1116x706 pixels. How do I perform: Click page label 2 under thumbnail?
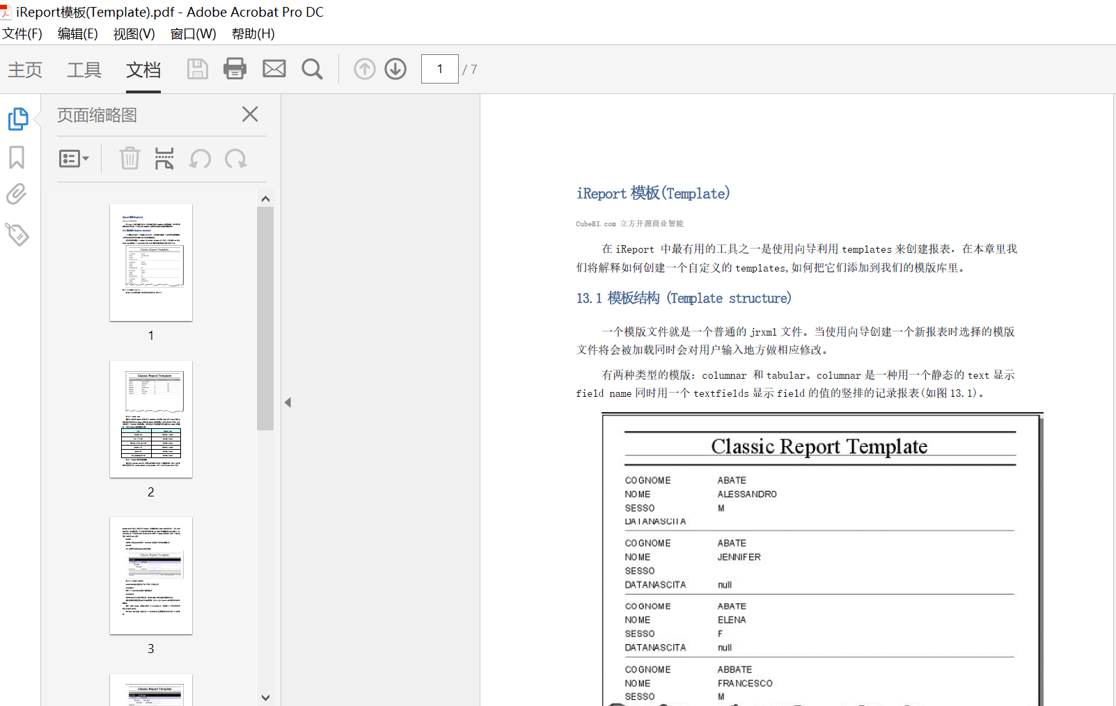[x=151, y=492]
